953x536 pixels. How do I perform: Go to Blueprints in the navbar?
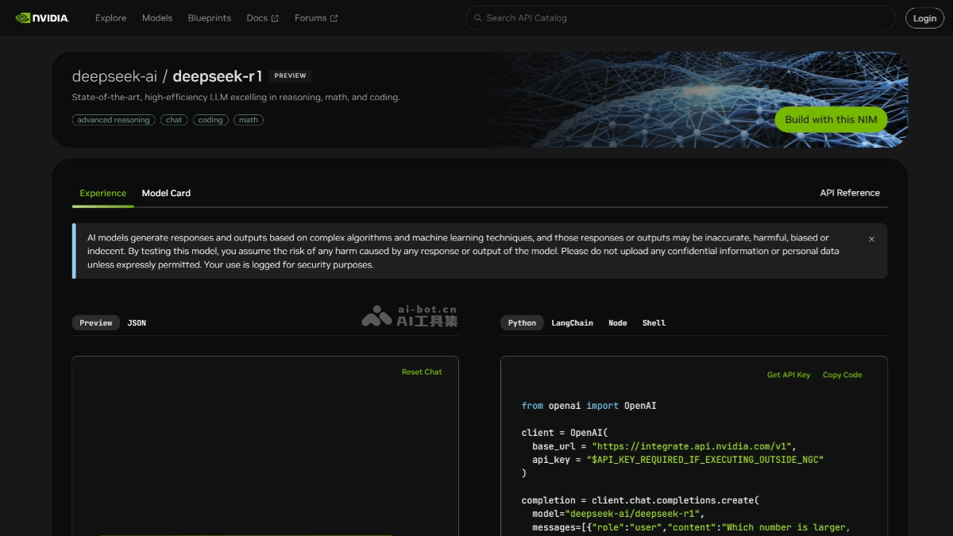pyautogui.click(x=210, y=17)
